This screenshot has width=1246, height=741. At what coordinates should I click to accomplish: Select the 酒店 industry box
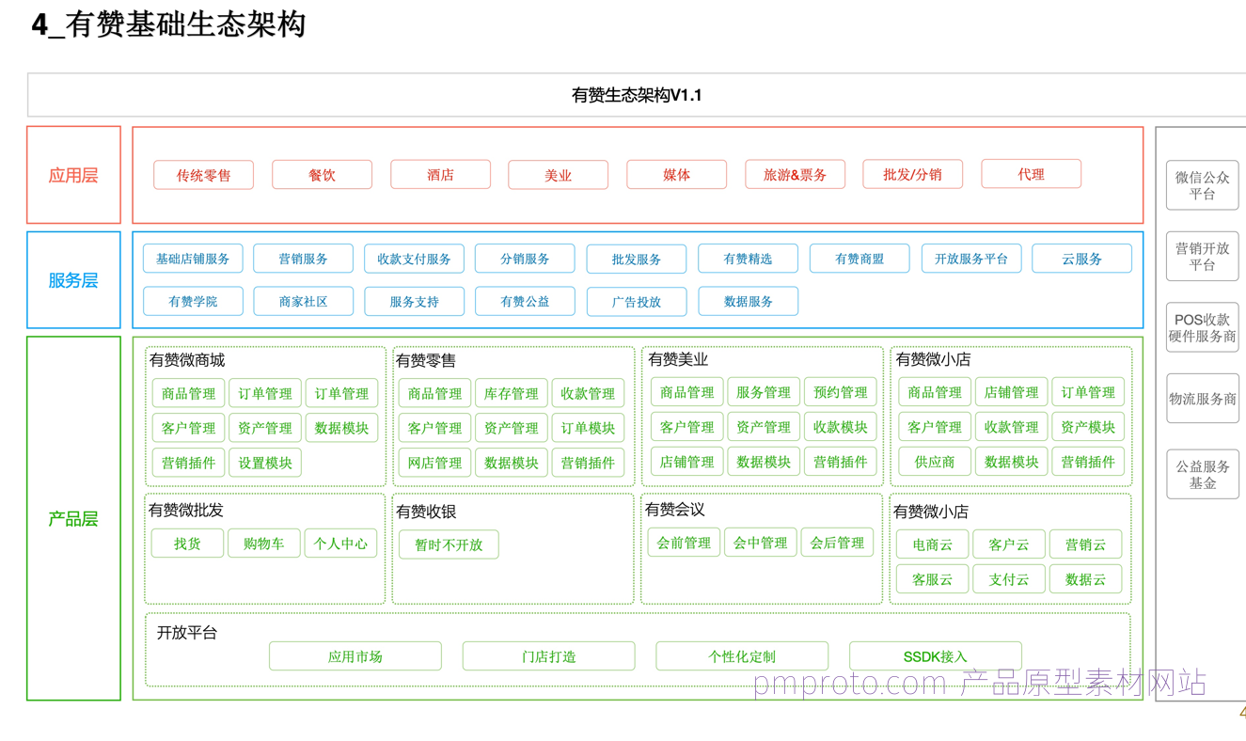(x=440, y=175)
